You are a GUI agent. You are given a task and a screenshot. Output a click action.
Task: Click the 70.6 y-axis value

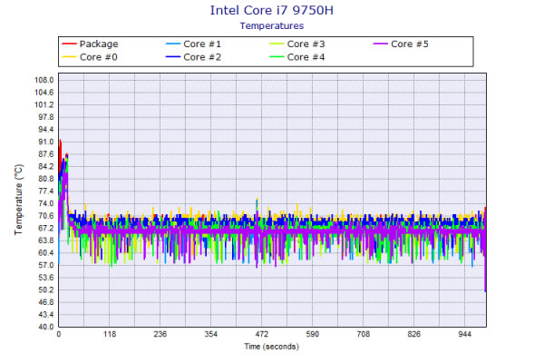pos(46,216)
